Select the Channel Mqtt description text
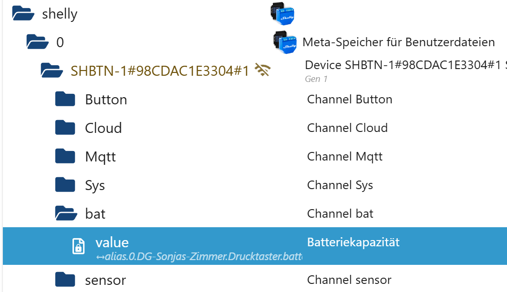This screenshot has height=292, width=507. click(344, 156)
